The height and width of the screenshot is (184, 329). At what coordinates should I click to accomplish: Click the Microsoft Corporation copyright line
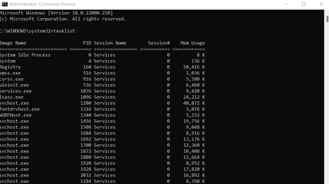coord(63,19)
